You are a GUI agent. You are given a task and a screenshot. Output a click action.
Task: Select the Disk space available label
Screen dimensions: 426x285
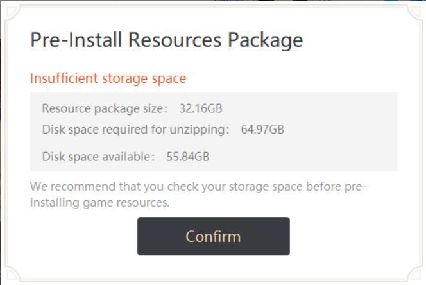(99, 157)
